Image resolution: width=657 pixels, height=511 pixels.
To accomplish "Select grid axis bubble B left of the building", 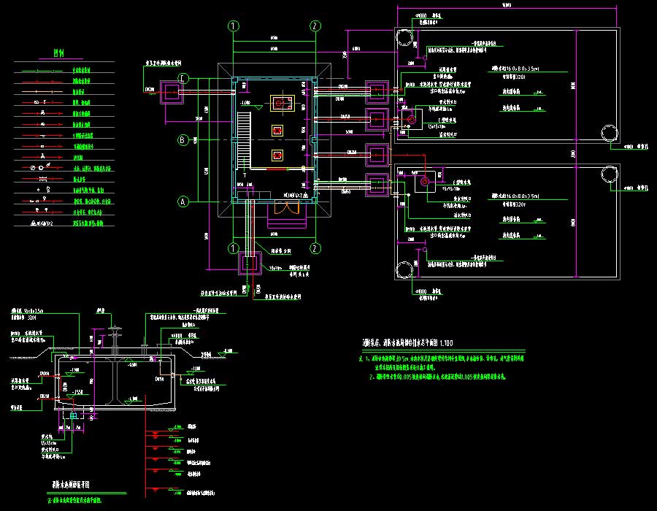I will point(184,139).
